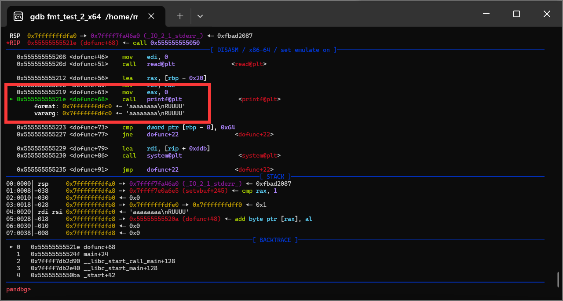Click the vertical scrollbar thumb
Image resolution: width=563 pixels, height=301 pixels.
coord(558,279)
